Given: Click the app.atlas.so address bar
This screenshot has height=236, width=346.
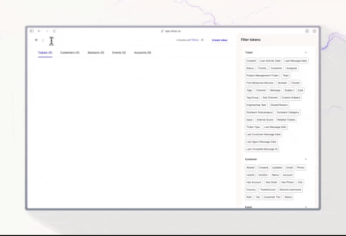Looking at the screenshot, I should [173, 31].
